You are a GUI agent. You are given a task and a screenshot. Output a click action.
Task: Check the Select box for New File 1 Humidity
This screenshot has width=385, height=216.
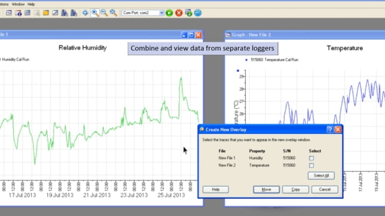click(x=312, y=158)
